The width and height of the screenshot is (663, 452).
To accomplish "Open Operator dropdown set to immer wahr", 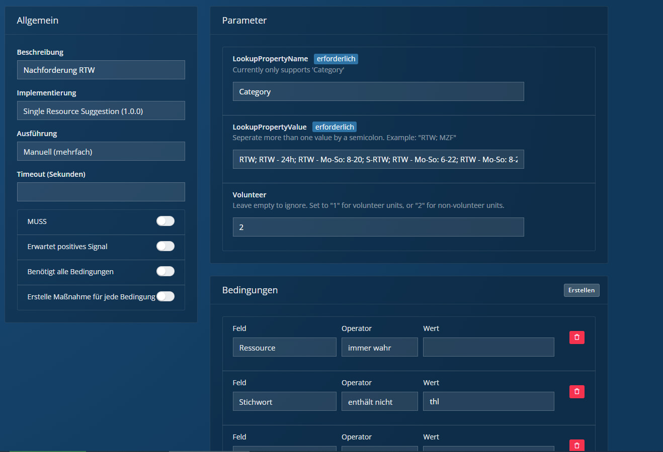I will click(x=379, y=348).
